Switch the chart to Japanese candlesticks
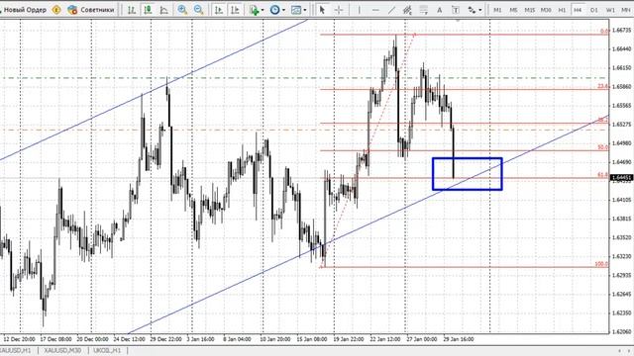The height and width of the screenshot is (356, 634). 148,10
